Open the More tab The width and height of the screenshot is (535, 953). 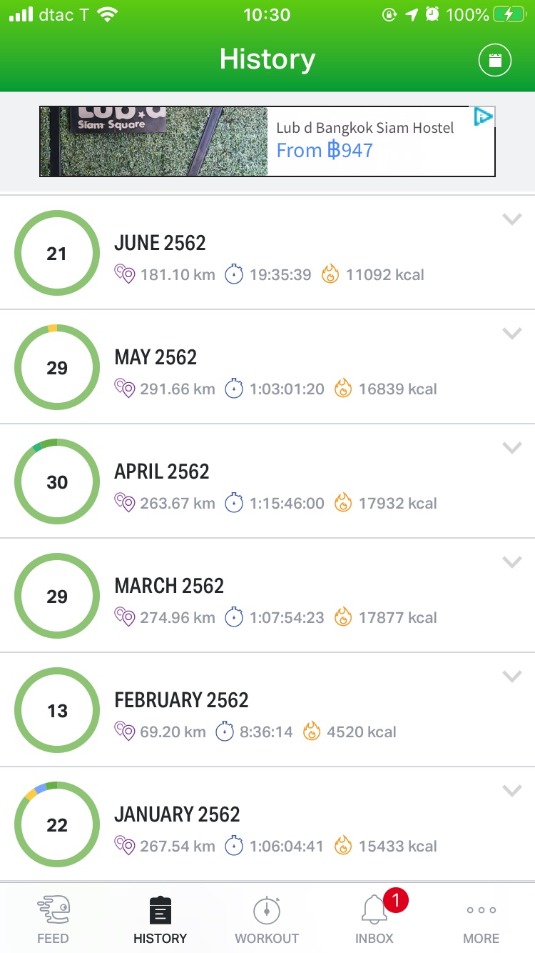[x=481, y=919]
